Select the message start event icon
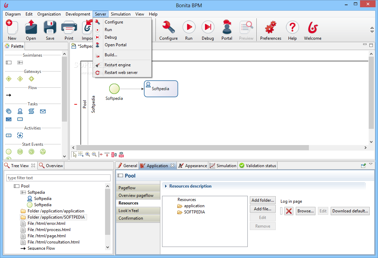This screenshot has height=258, width=378. (20, 152)
